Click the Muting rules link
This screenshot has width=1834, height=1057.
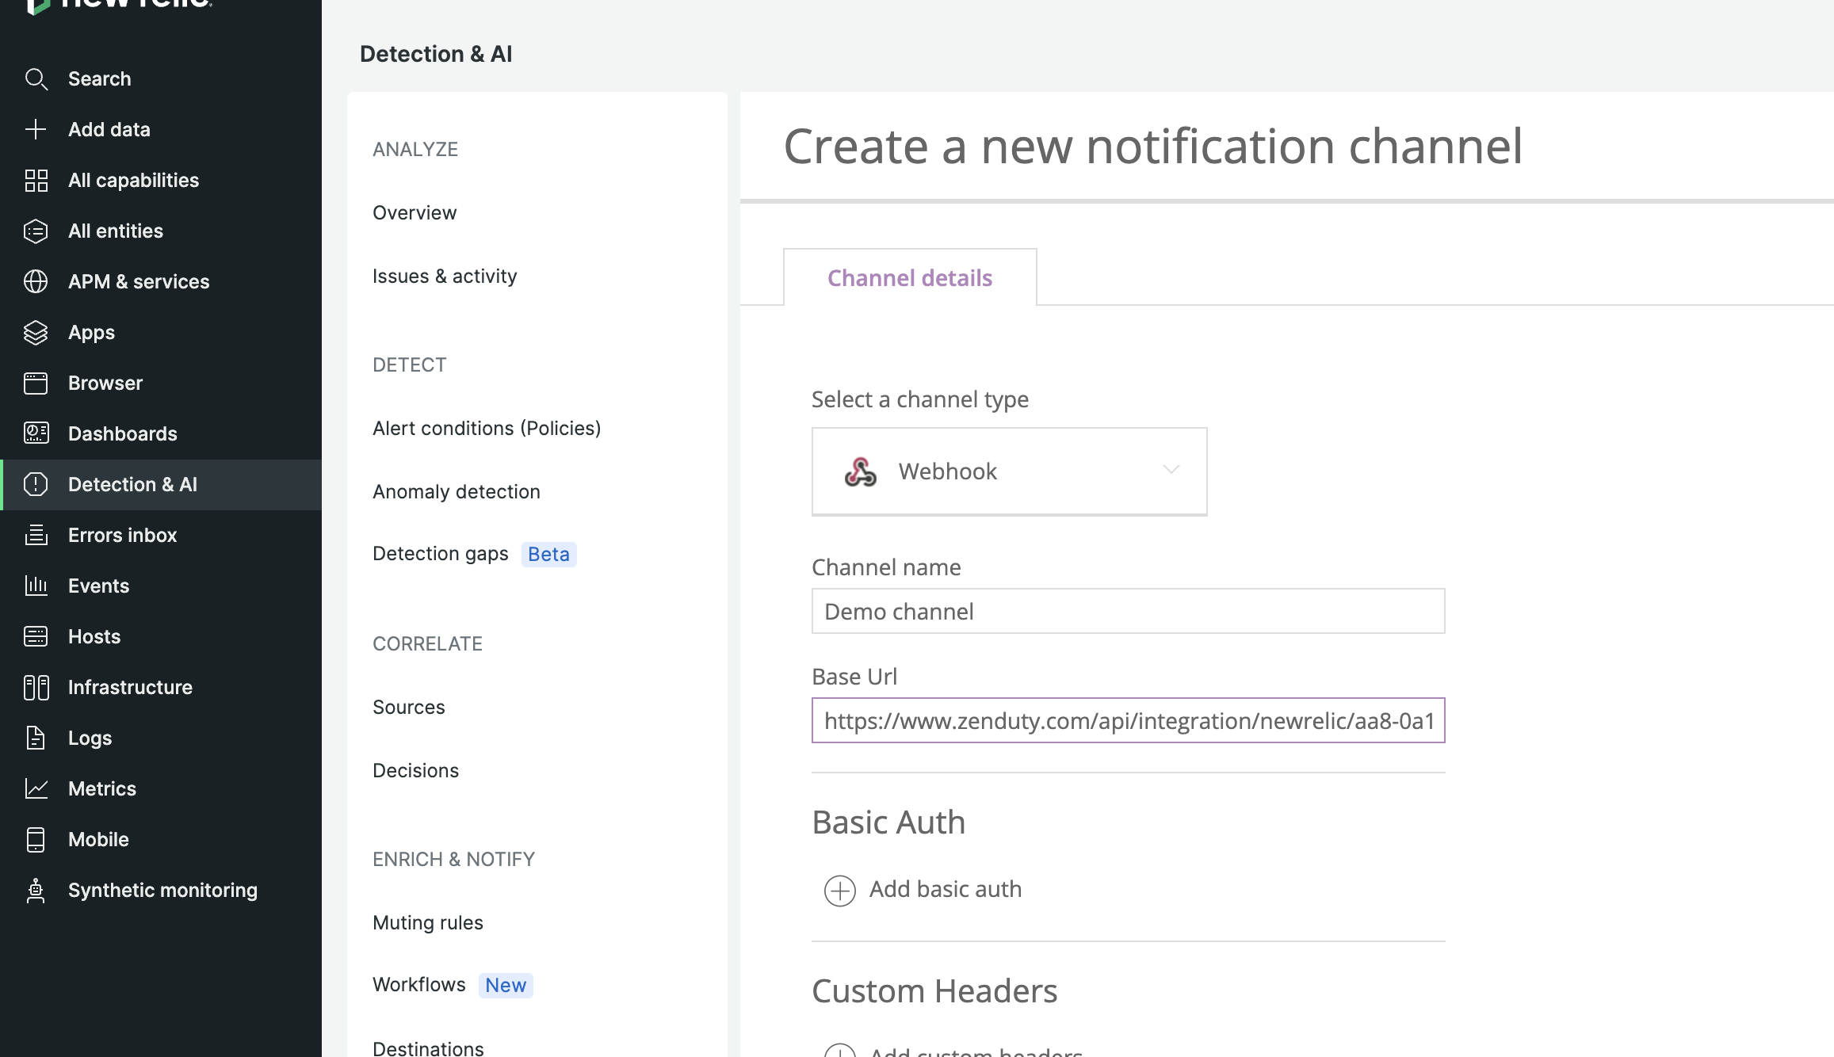pos(428,923)
